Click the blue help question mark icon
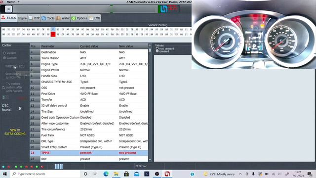This screenshot has width=316, height=178. [192, 174]
